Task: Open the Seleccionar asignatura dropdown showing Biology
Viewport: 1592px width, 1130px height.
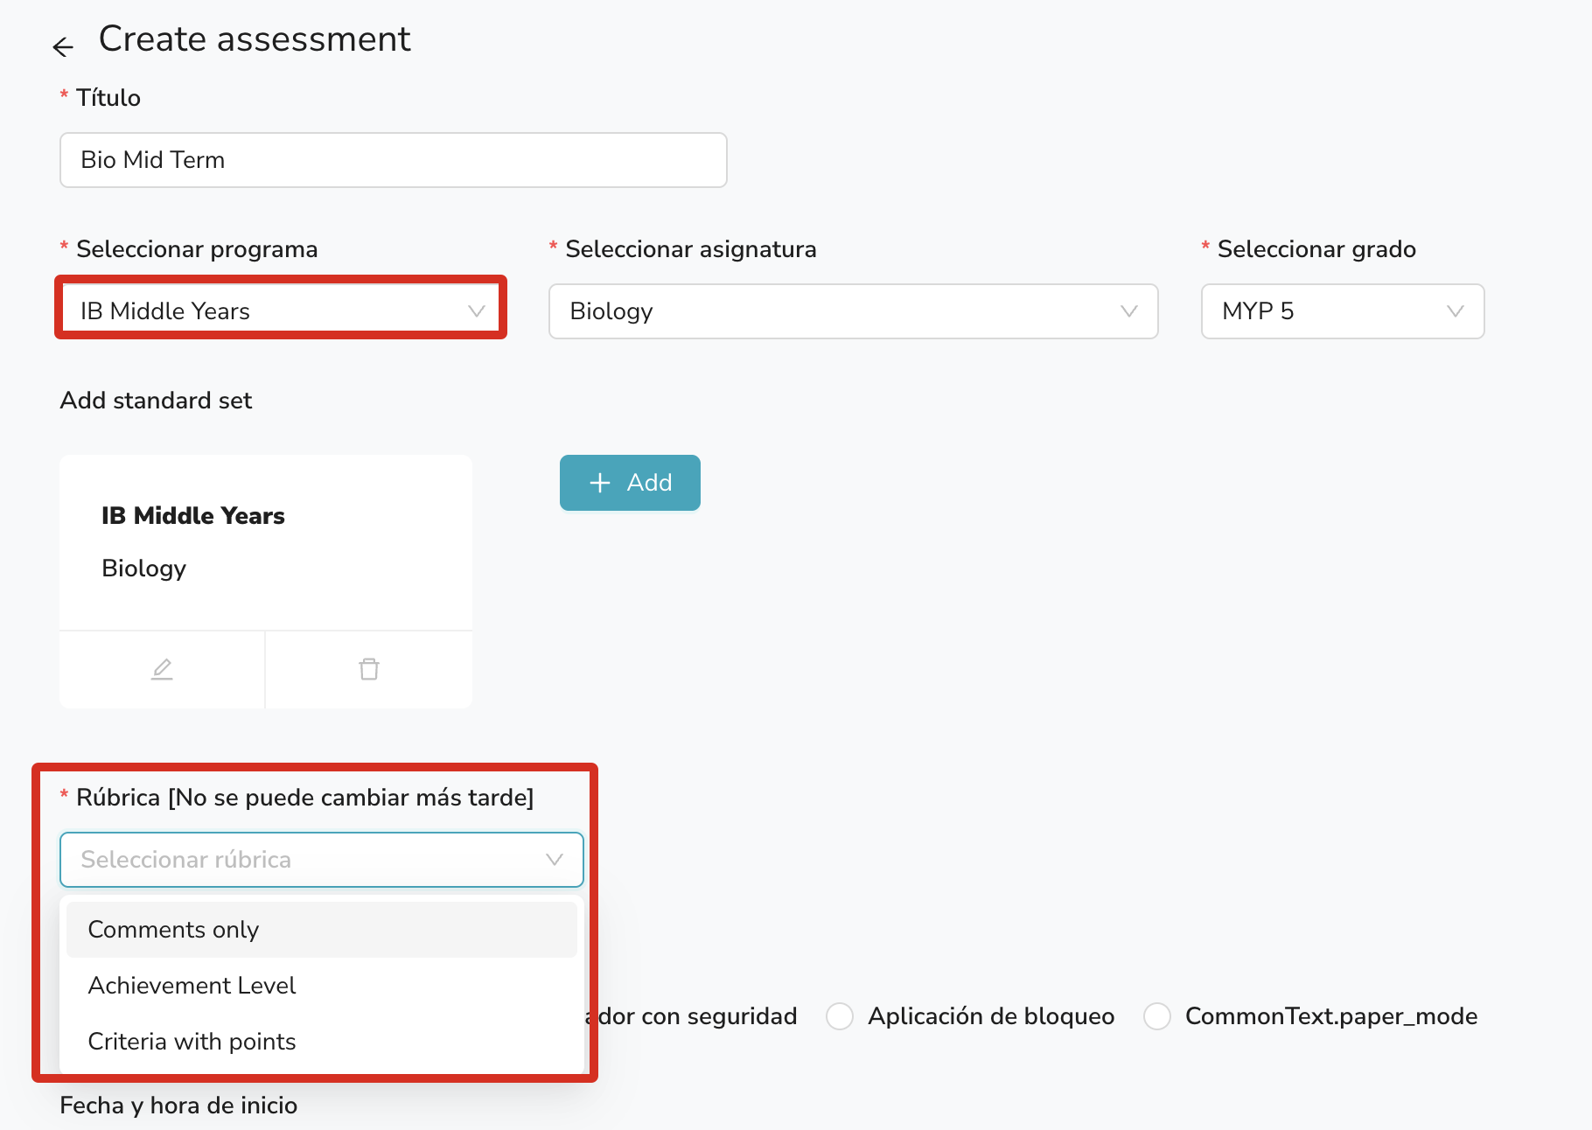Action: coord(840,311)
